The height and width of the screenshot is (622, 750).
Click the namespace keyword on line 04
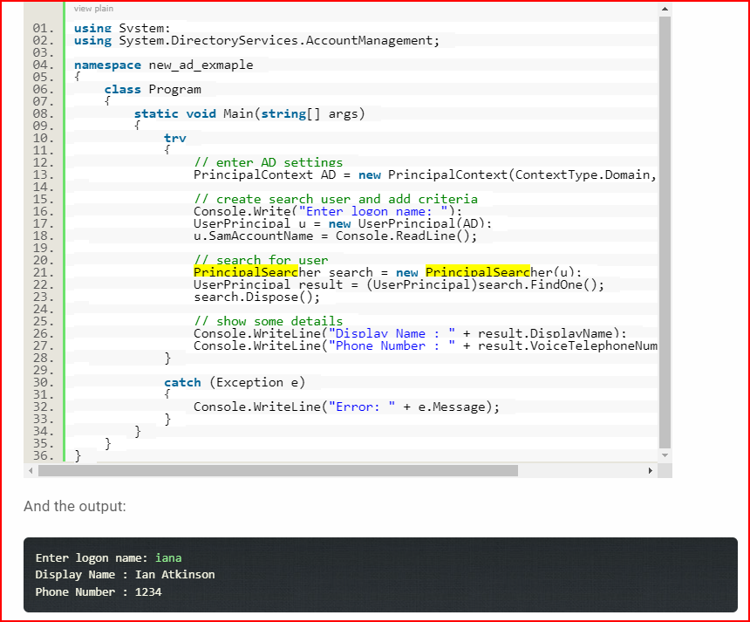click(x=107, y=65)
